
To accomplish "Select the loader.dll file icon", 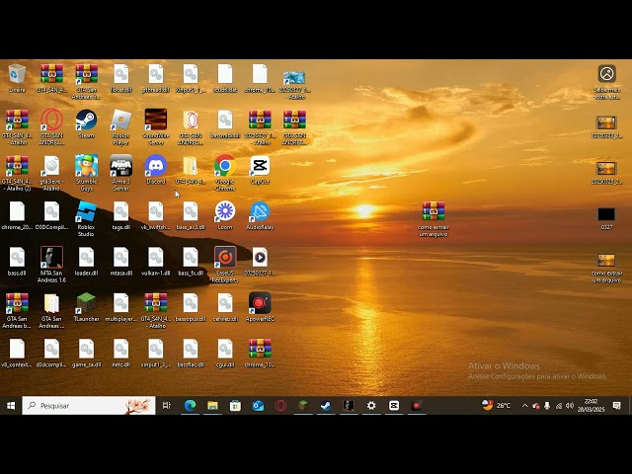I will click(x=86, y=261).
